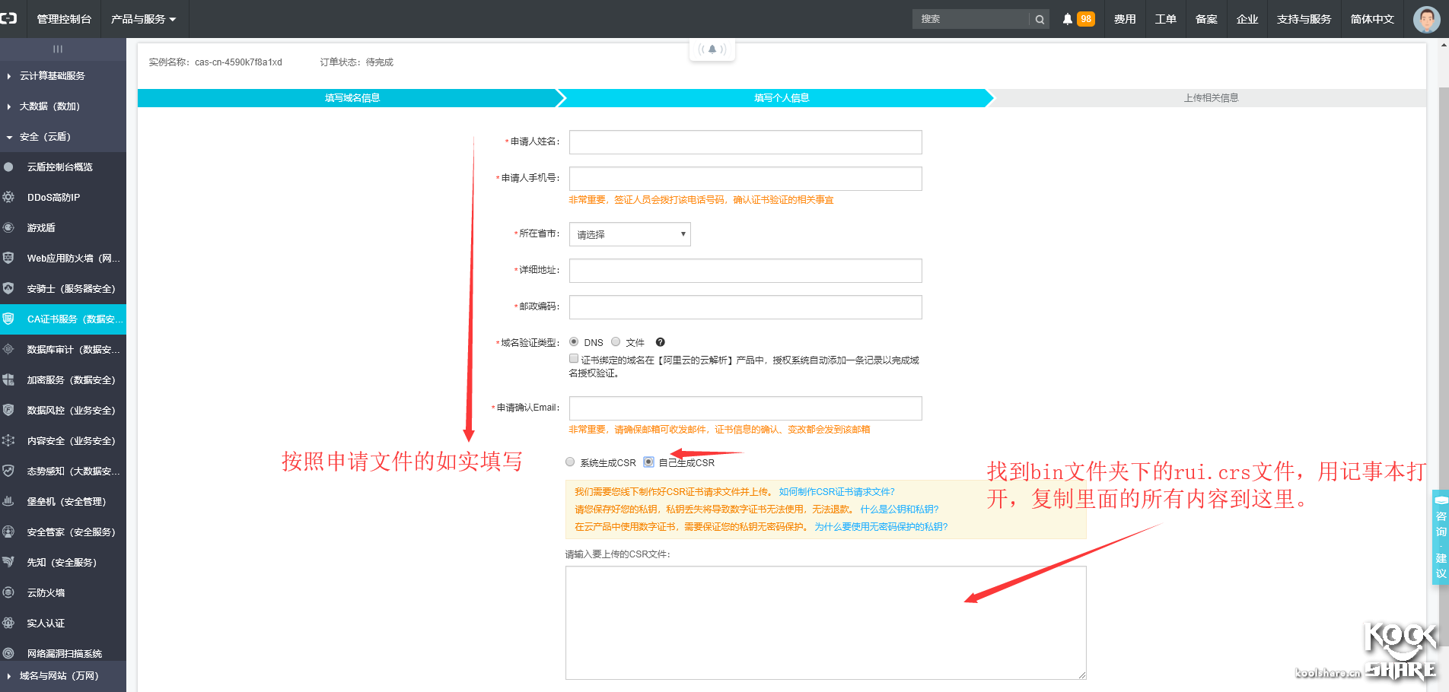1449x692 pixels.
Task: Open the help question mark beside 文件
Action: (x=660, y=342)
